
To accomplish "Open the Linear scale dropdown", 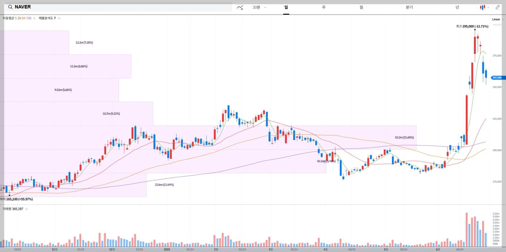I will click(498, 19).
